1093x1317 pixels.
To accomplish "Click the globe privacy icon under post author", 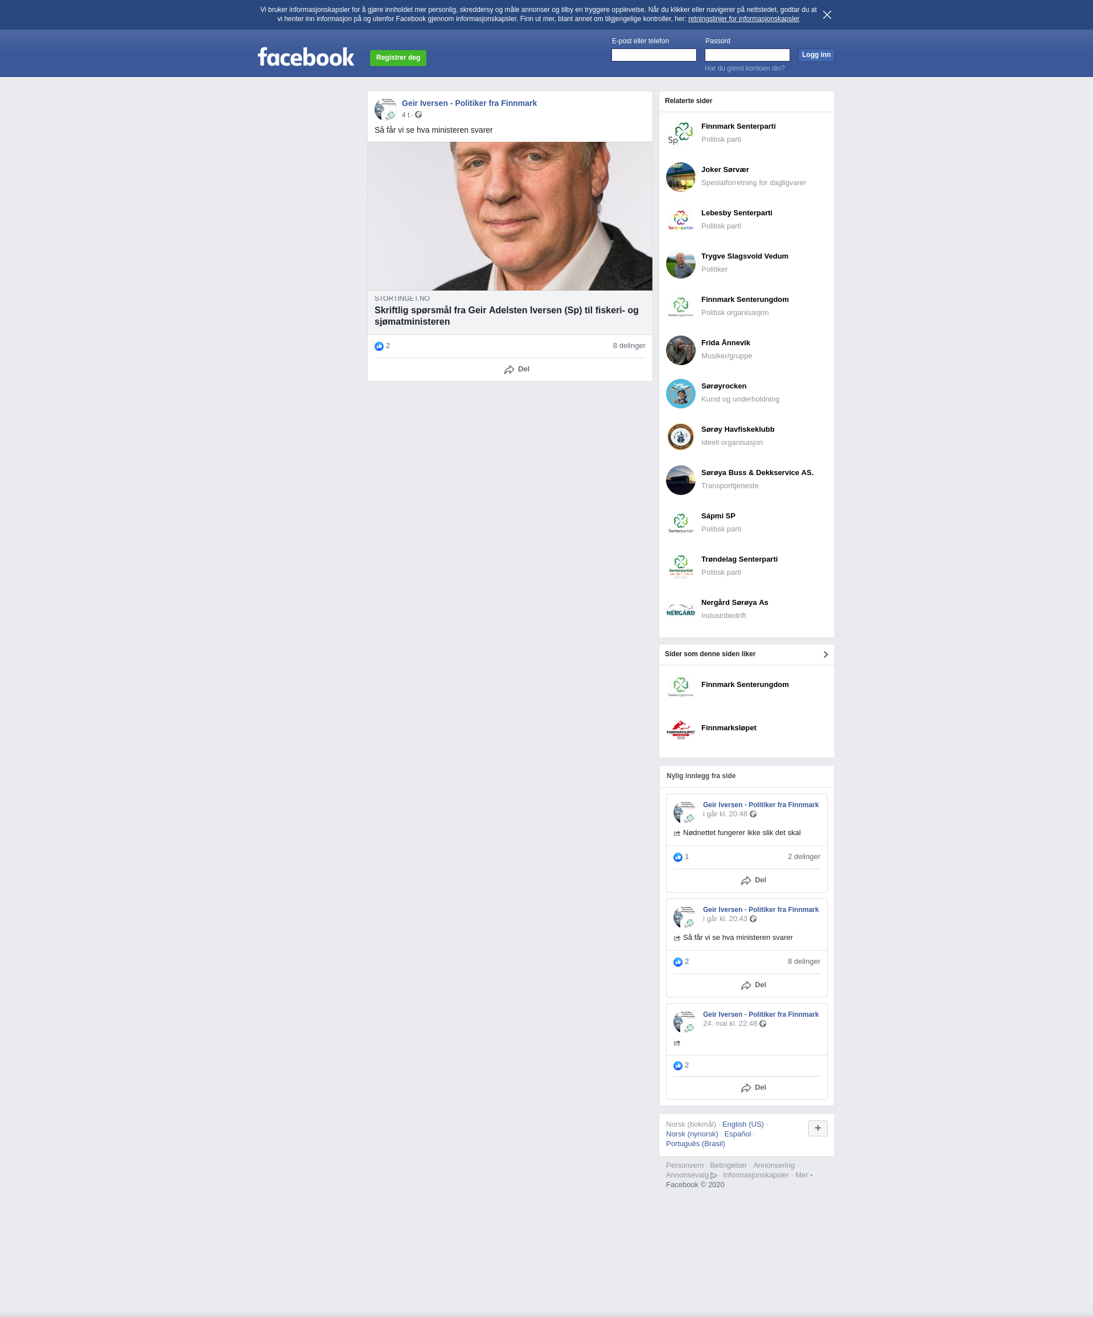I will pos(418,114).
